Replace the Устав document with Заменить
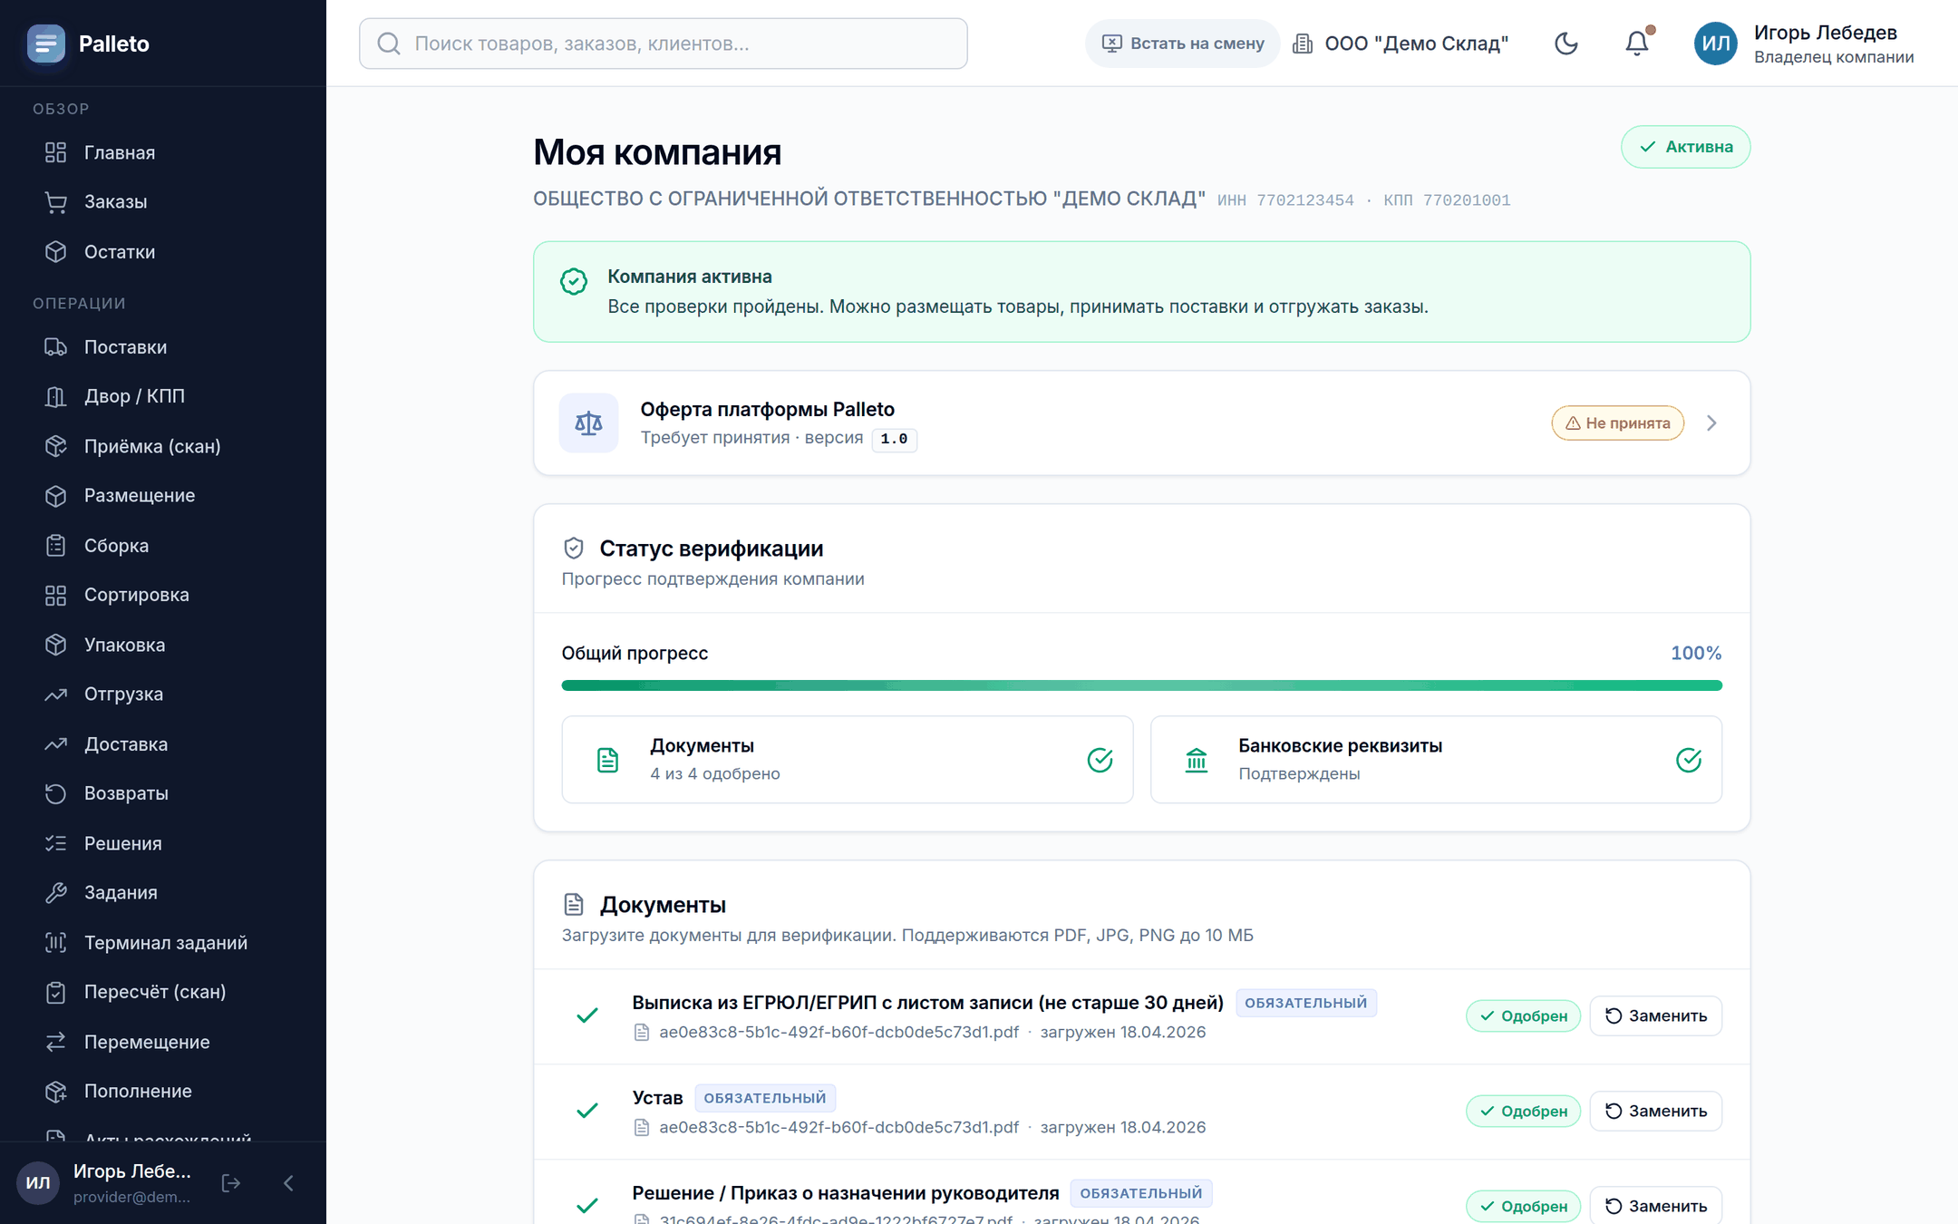Screen dimensions: 1958x1224 (x=1655, y=1111)
